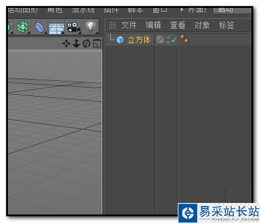Open the 文件 menu in object manager
The width and height of the screenshot is (260, 223).
click(129, 25)
